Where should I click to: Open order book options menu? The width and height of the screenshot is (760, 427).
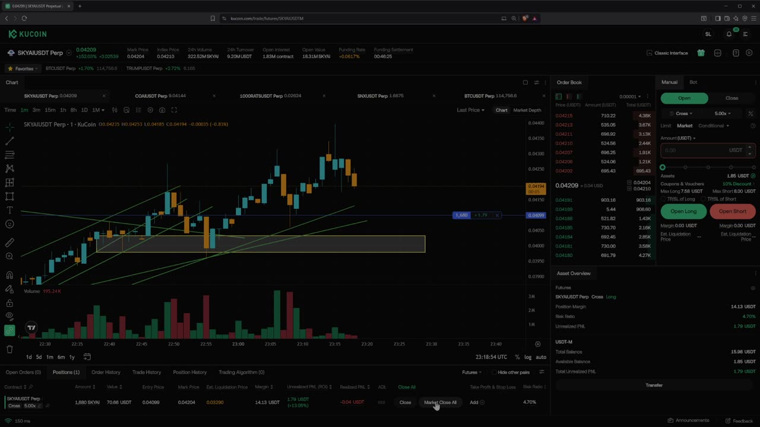pos(648,96)
